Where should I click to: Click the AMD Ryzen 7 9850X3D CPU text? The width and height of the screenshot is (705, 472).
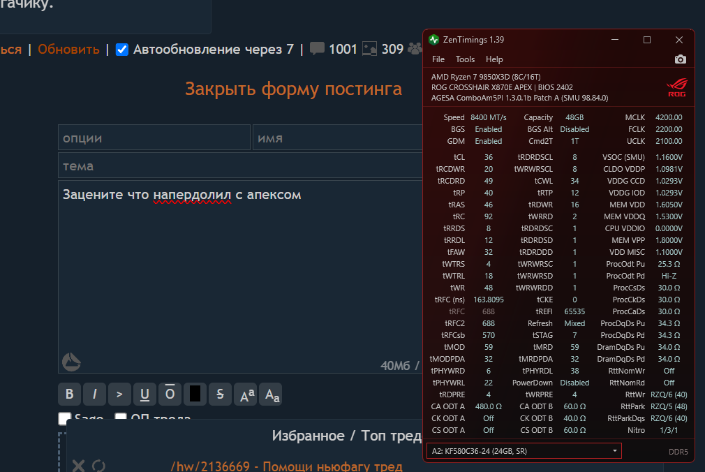pos(486,77)
